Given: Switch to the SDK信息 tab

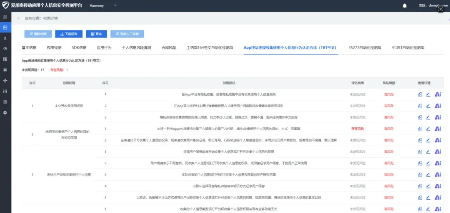Looking at the screenshot, I should 79,48.
